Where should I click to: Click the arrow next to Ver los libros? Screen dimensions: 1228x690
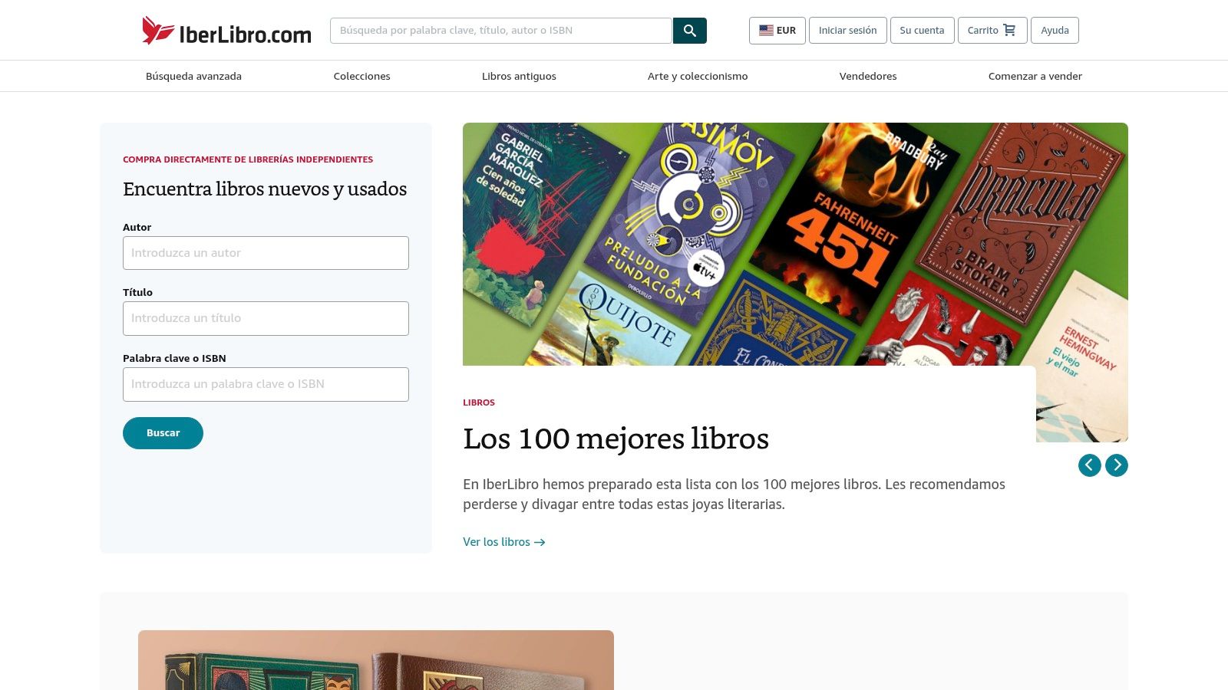(540, 542)
